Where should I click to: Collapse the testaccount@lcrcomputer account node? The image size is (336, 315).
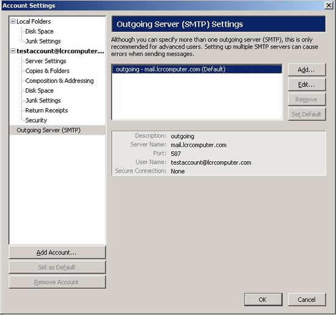(x=13, y=51)
